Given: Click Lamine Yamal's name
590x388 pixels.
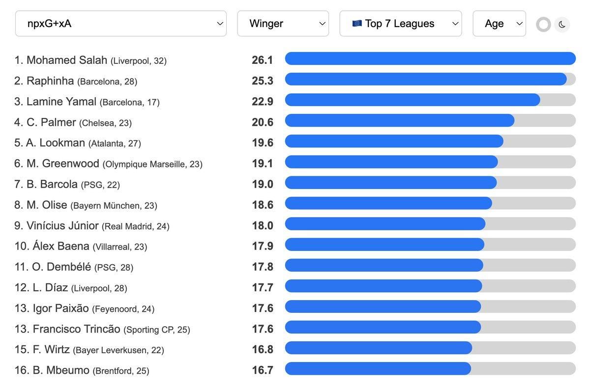Looking at the screenshot, I should 61,102.
